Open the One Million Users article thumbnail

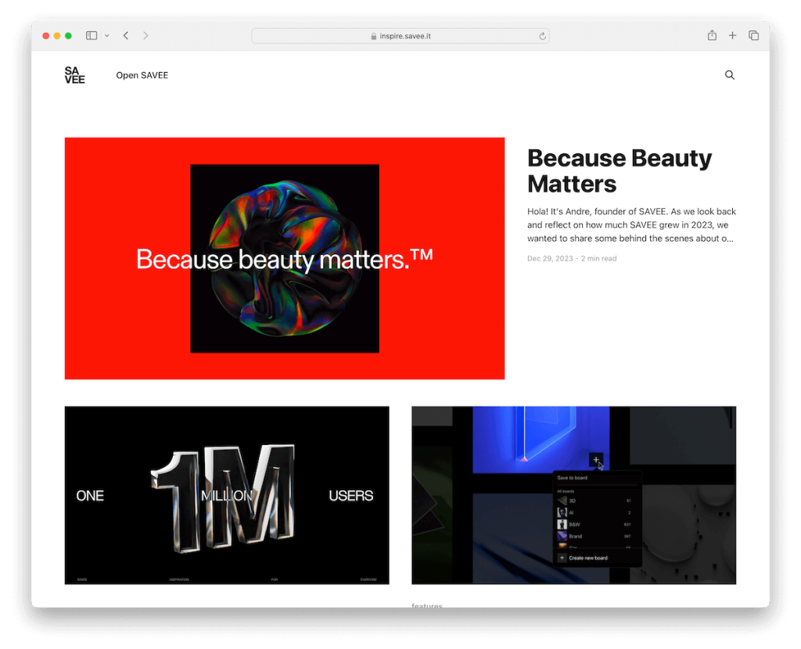coord(227,495)
